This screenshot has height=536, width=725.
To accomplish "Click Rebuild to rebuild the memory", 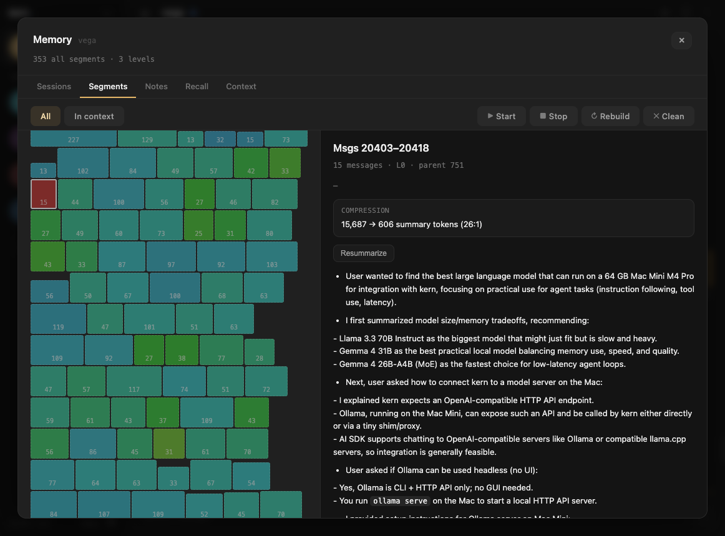I will point(610,115).
